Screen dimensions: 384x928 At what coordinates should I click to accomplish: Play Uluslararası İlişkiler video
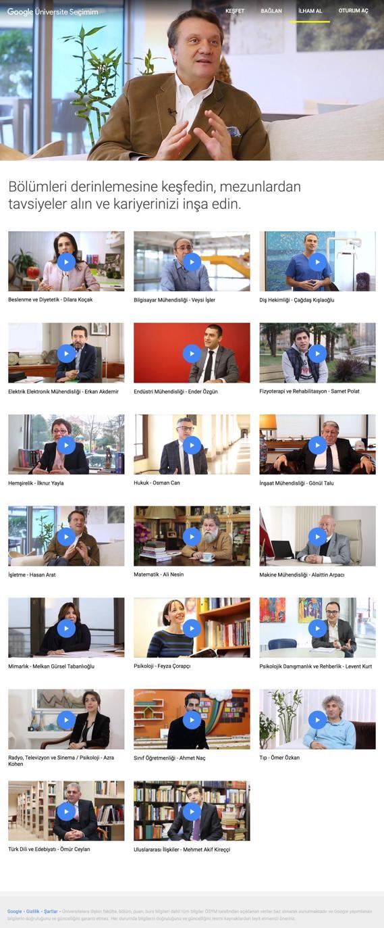click(192, 811)
